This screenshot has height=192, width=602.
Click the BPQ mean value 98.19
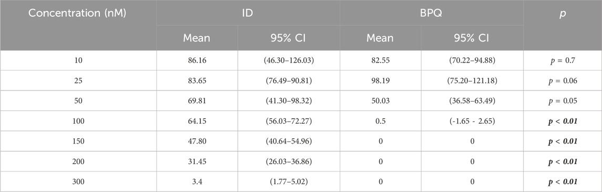[x=380, y=81]
